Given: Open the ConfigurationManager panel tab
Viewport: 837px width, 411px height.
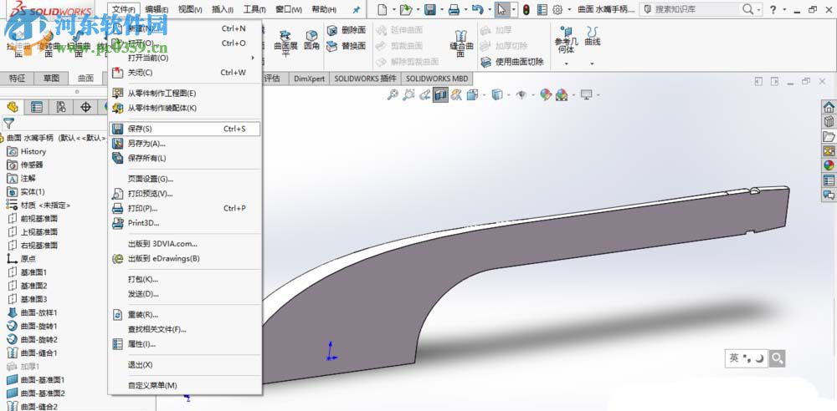Looking at the screenshot, I should pos(61,107).
